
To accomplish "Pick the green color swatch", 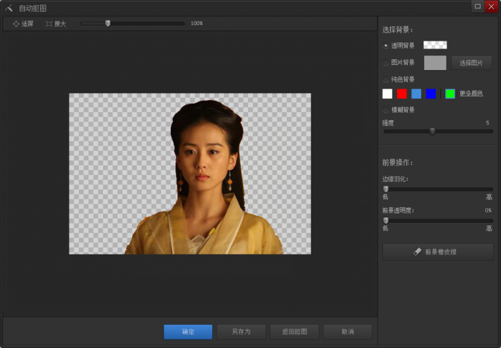I will pyautogui.click(x=450, y=93).
